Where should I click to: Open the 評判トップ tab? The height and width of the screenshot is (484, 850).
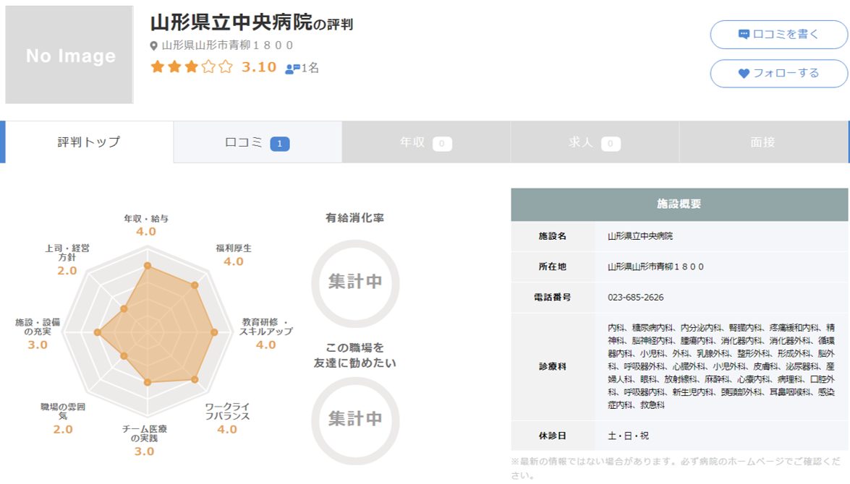pyautogui.click(x=89, y=142)
